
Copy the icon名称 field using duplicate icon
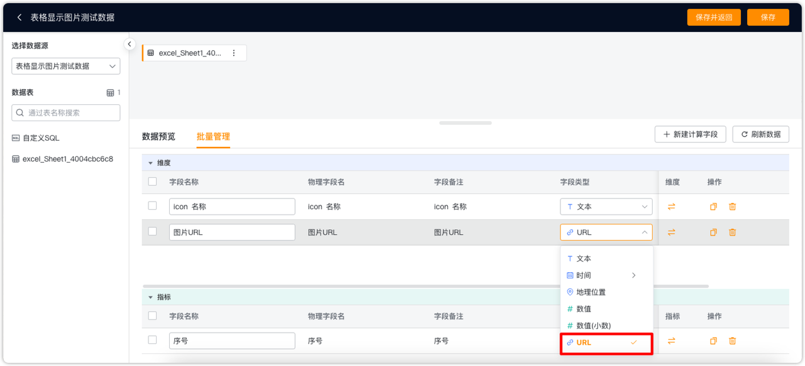coord(713,206)
